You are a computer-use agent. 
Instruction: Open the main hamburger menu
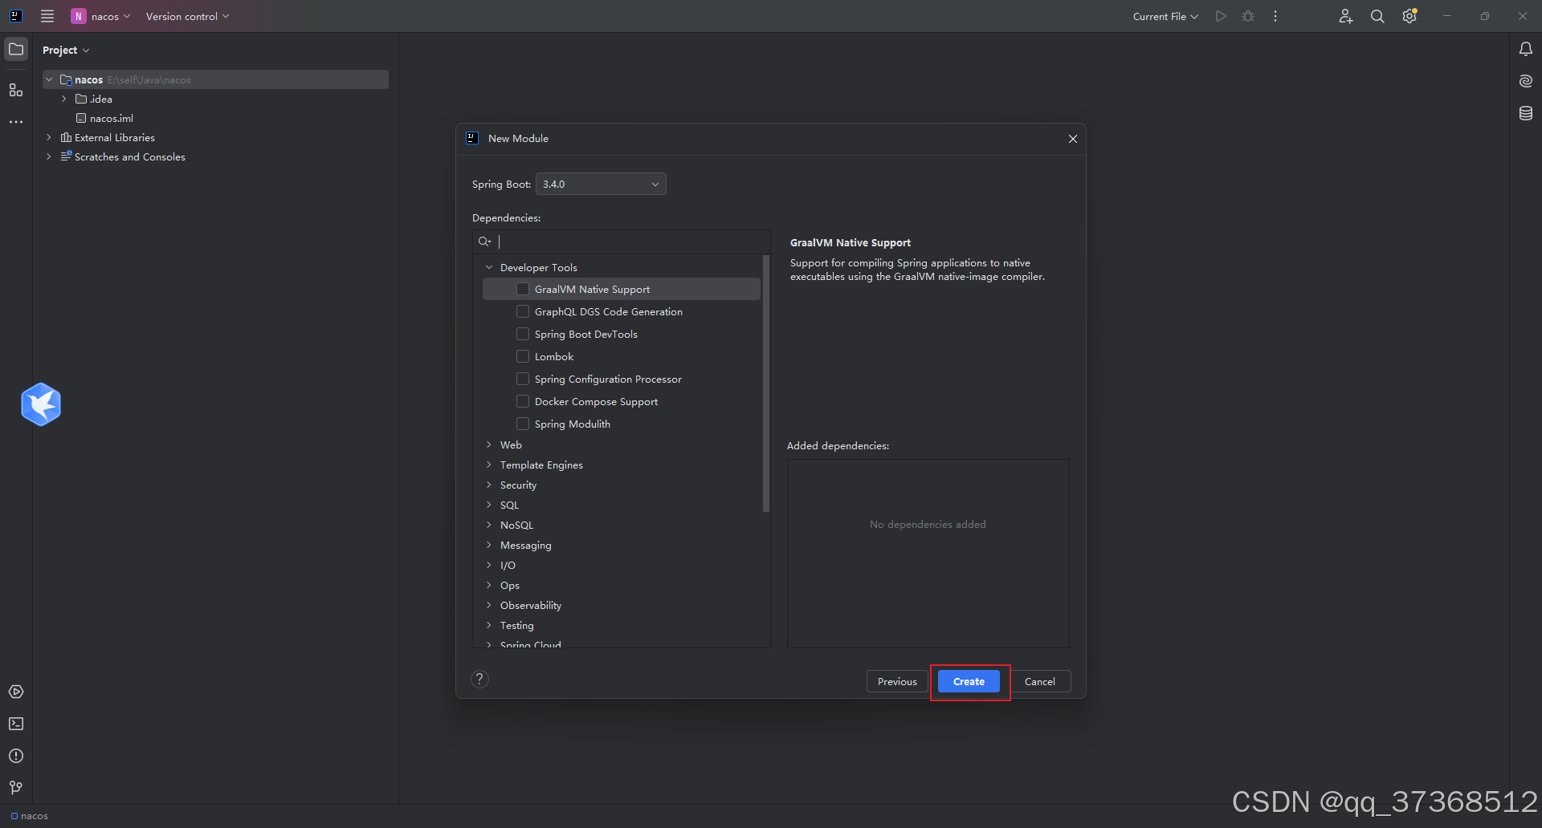[47, 16]
